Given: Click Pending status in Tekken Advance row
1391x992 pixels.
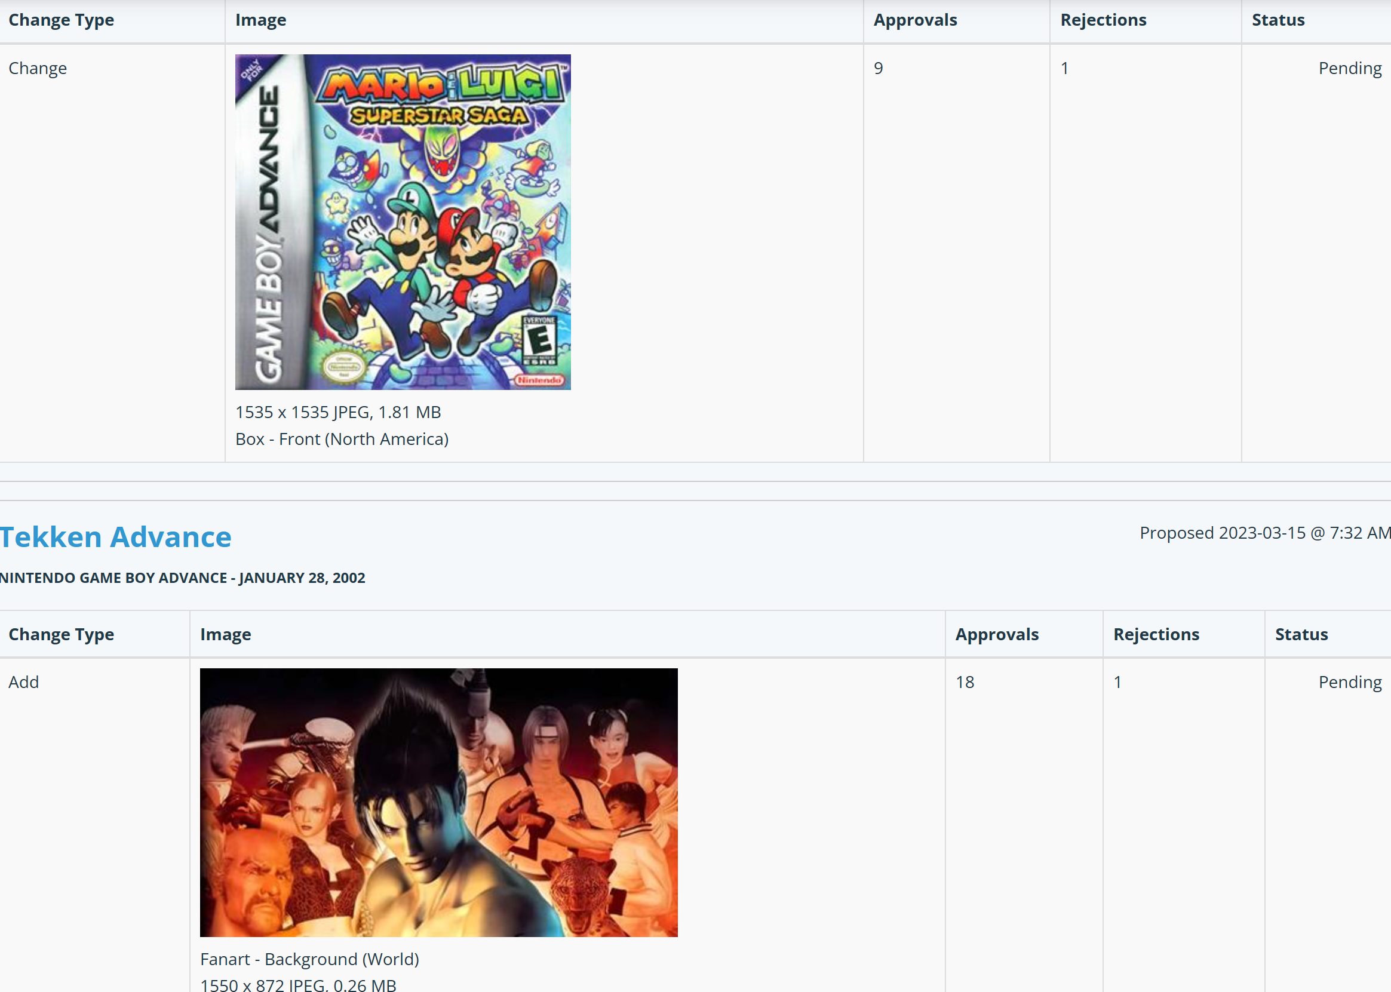Looking at the screenshot, I should pos(1350,682).
